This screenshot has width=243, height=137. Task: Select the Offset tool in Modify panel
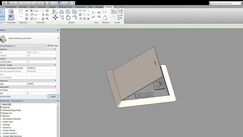click(x=62, y=12)
